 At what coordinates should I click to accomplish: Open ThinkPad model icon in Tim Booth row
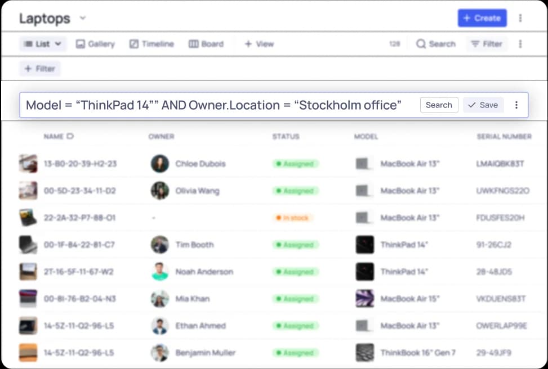click(x=364, y=245)
